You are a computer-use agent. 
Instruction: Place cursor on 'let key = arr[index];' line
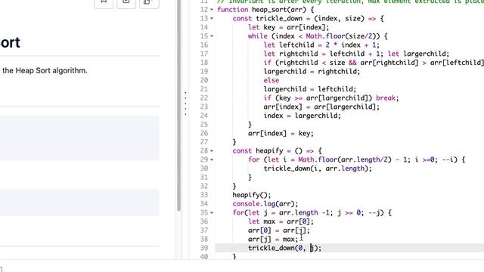(289, 27)
